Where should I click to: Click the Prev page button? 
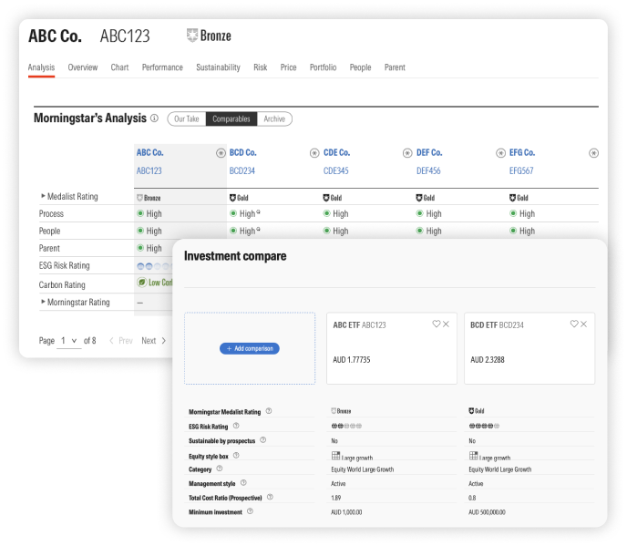(x=121, y=341)
